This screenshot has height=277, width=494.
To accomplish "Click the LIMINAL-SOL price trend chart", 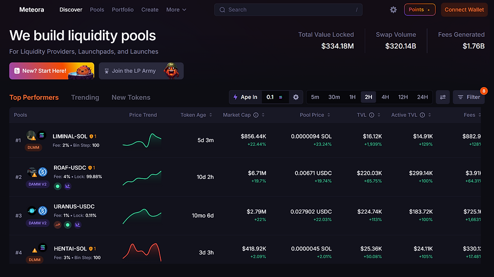I will (142, 141).
